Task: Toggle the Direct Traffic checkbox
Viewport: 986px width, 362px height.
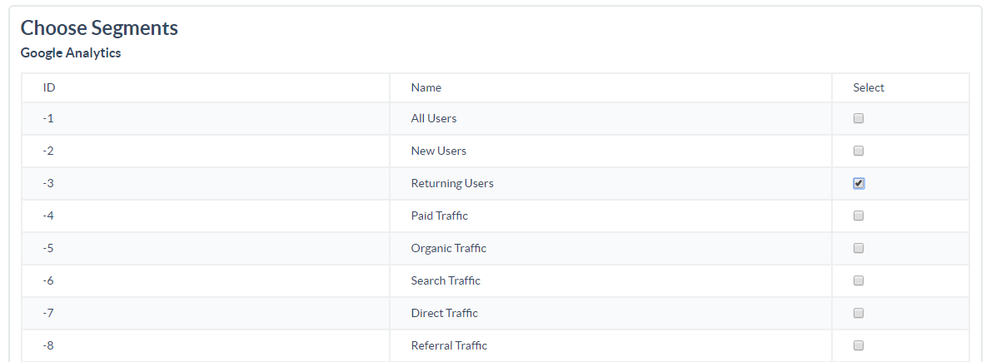Action: 859,313
